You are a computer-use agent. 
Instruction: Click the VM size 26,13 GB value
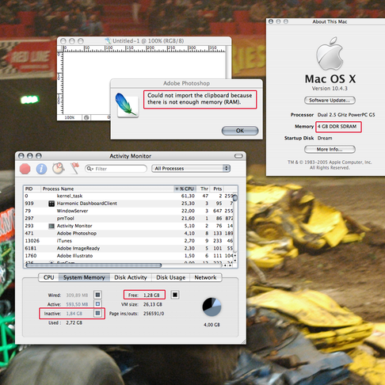(x=153, y=304)
